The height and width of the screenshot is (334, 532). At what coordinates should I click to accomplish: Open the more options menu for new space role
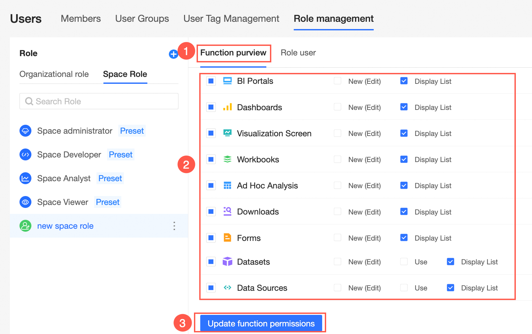(174, 226)
